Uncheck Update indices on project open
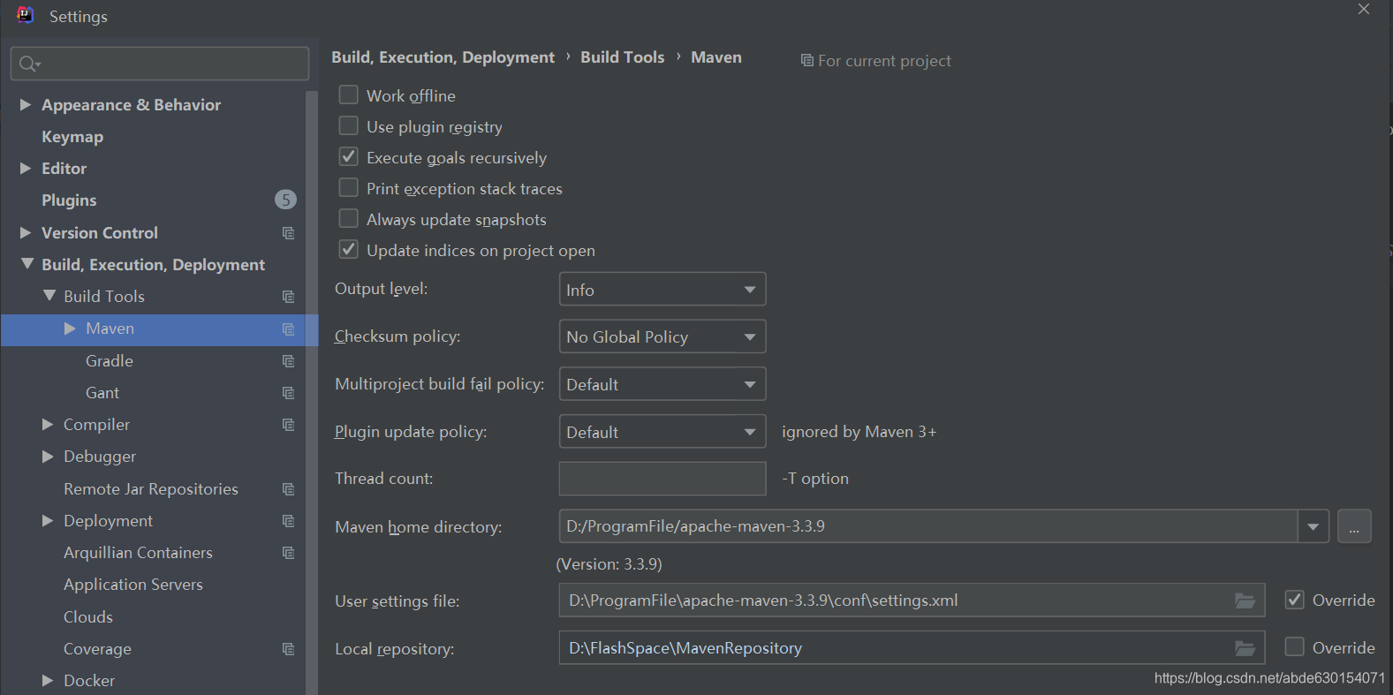Image resolution: width=1393 pixels, height=695 pixels. (349, 249)
